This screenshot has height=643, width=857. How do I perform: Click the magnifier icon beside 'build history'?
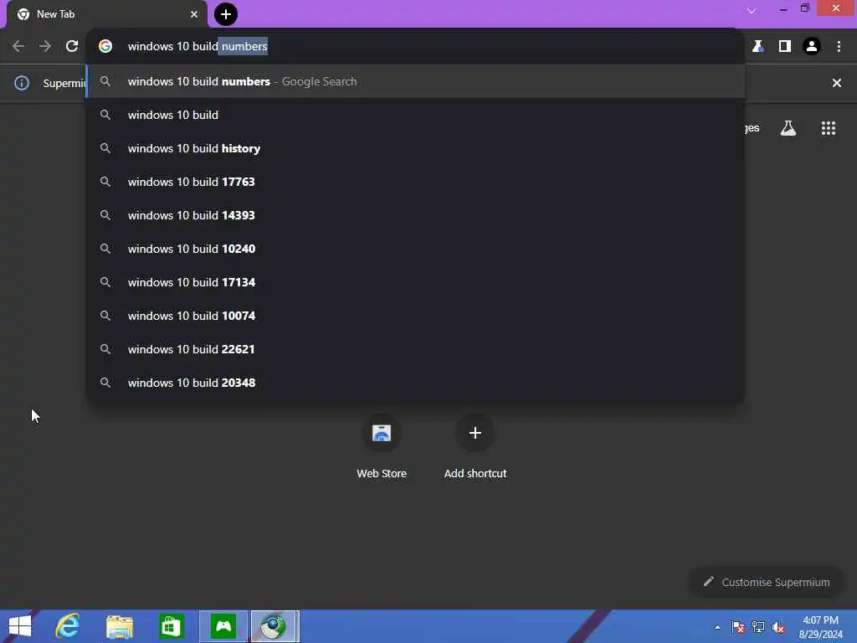(x=105, y=148)
